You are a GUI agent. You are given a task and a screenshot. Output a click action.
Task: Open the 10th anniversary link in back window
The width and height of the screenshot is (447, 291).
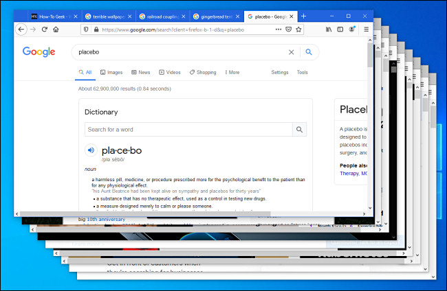pyautogui.click(x=106, y=220)
